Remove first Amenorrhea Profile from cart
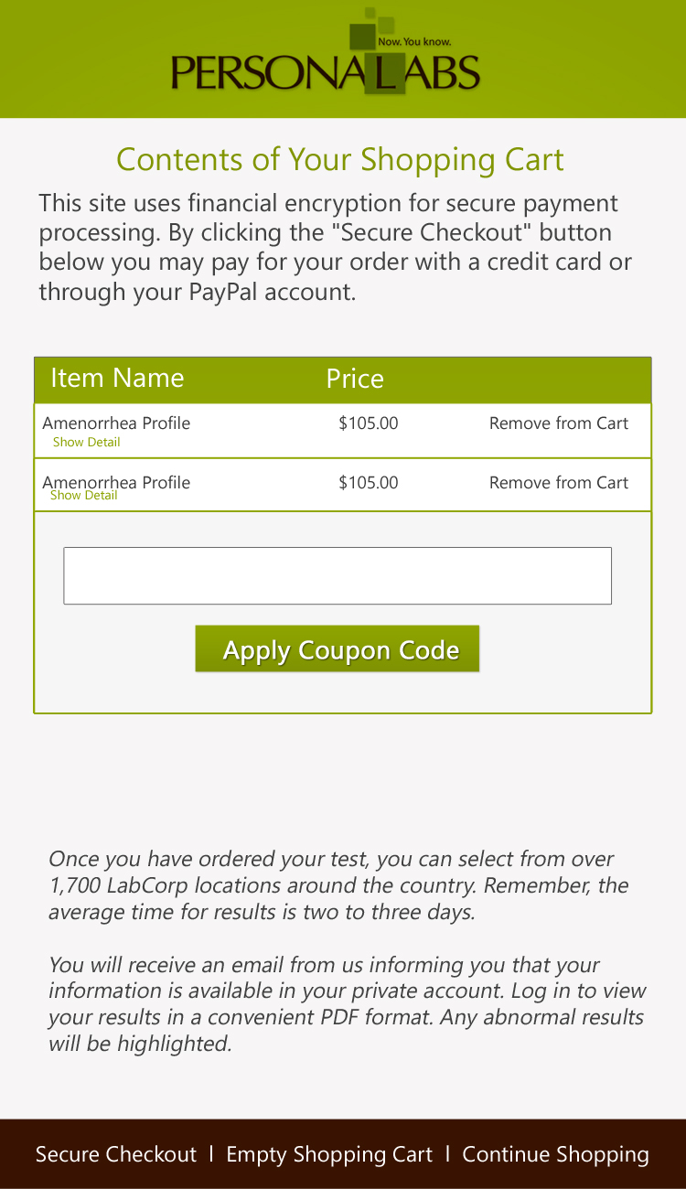Screen dimensions: 686x1189 pos(559,423)
